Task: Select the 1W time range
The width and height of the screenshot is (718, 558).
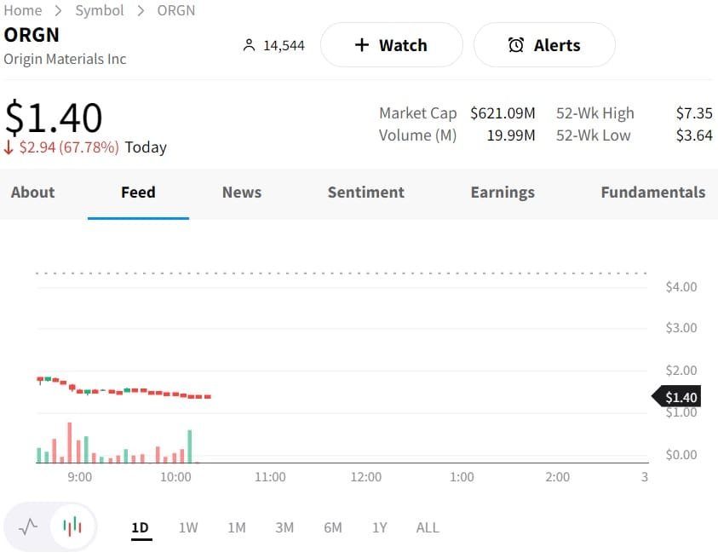Action: [x=188, y=527]
